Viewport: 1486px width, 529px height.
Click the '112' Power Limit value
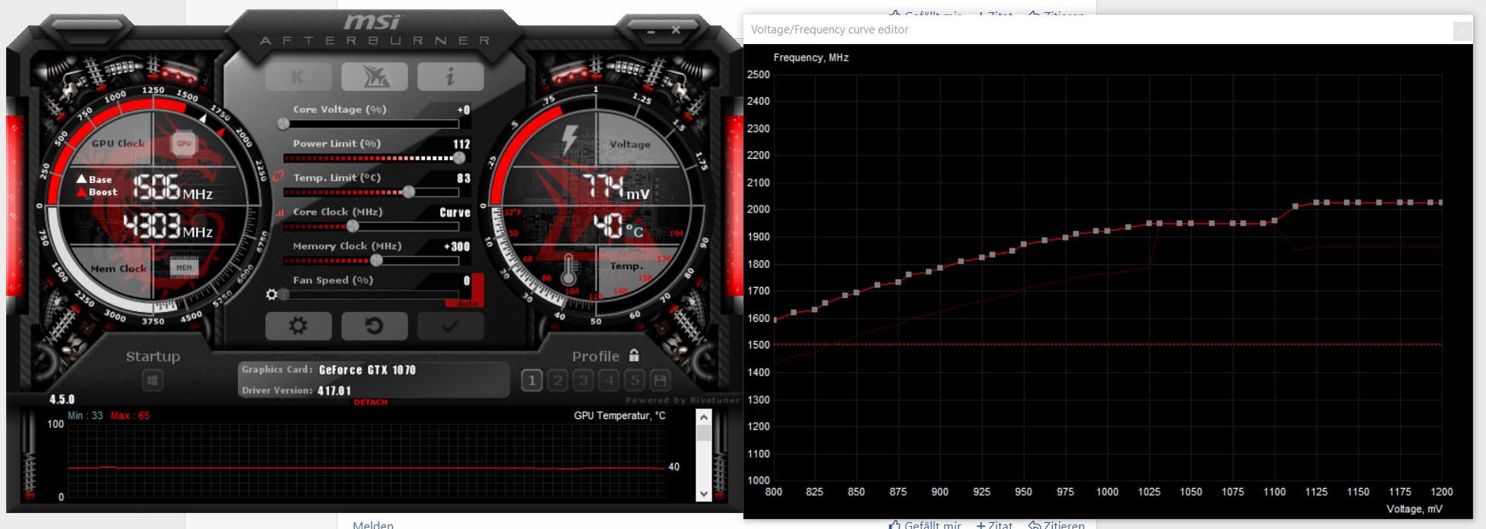(461, 144)
